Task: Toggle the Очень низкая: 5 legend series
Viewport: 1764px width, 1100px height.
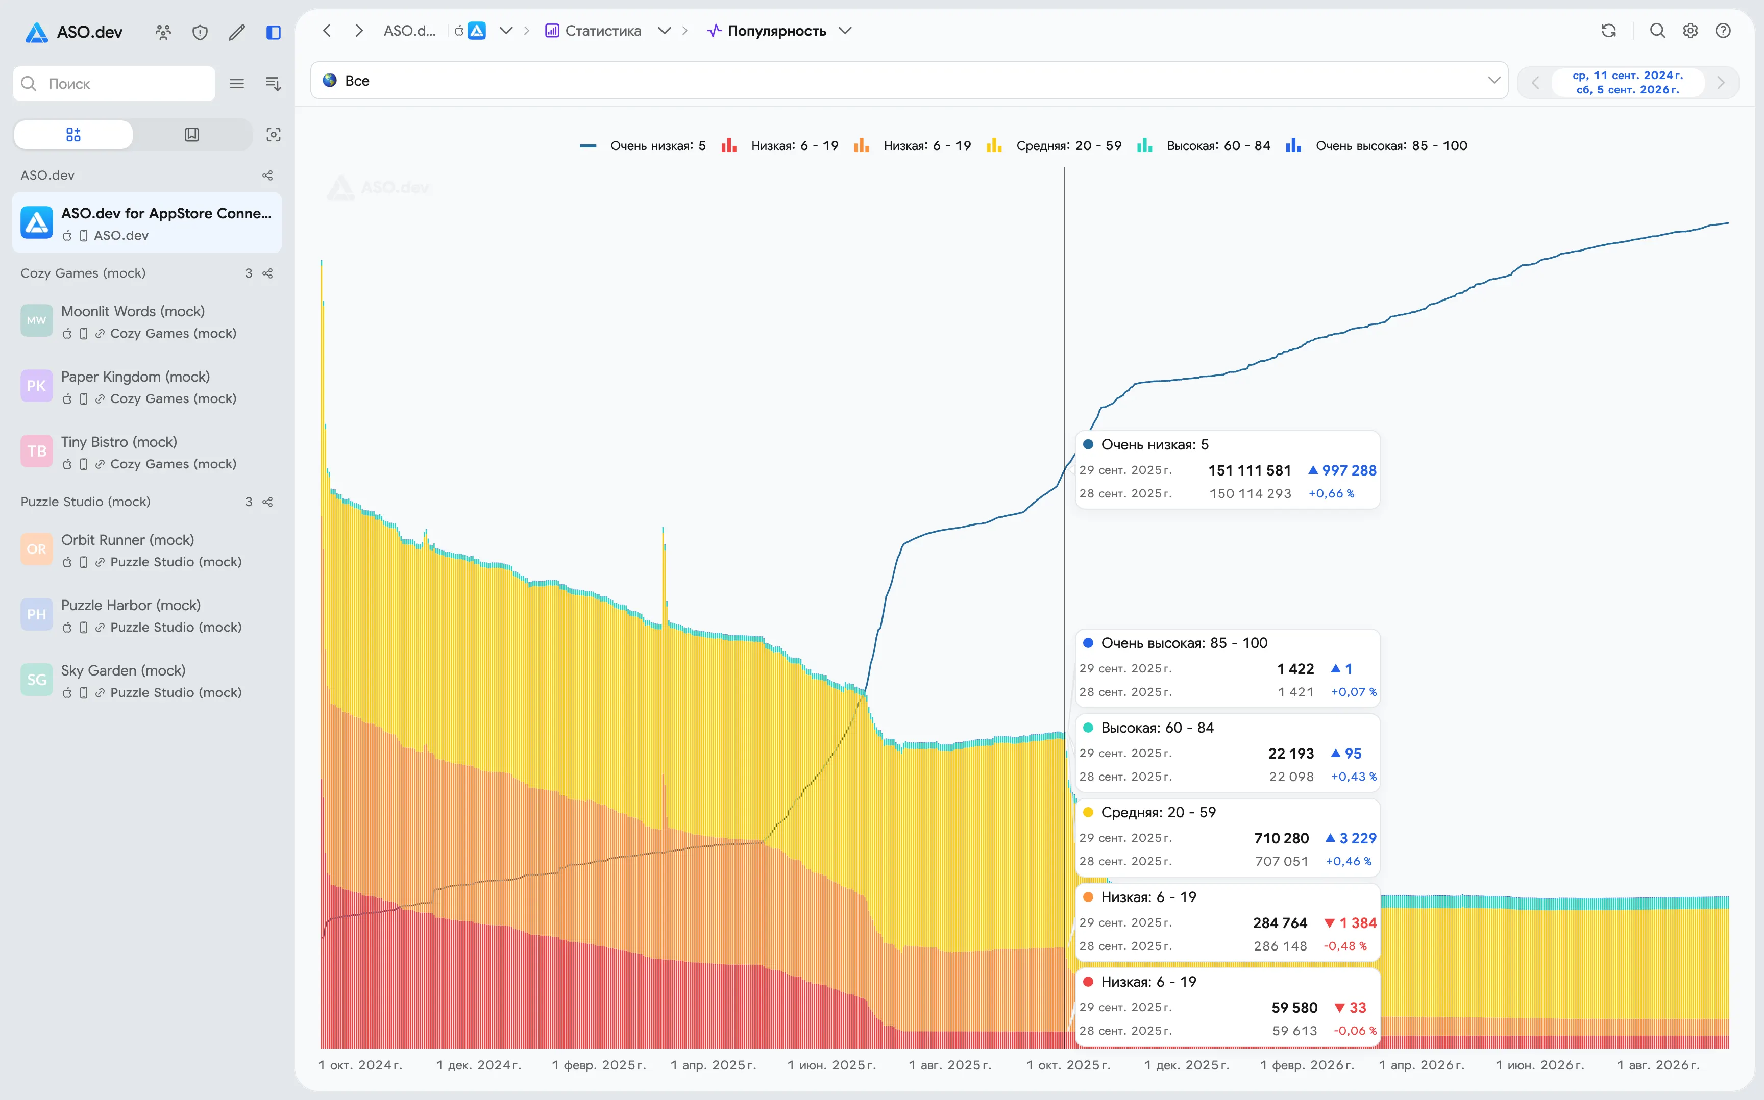Action: (x=643, y=145)
